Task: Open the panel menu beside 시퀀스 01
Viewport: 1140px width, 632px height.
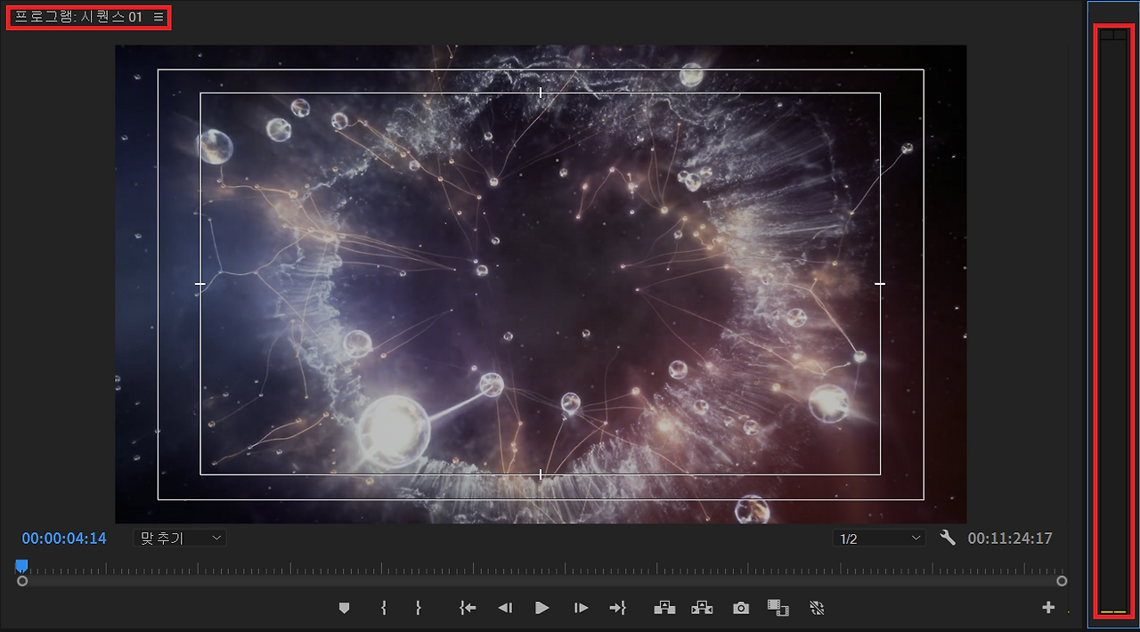Action: (158, 17)
